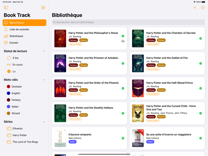The height and width of the screenshot is (156, 208).
Task: Open The Lord of The Rings series
Action: [24, 142]
